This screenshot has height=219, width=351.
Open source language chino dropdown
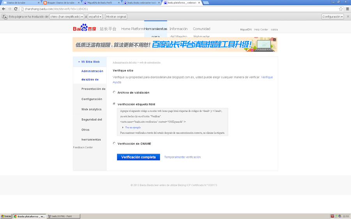[x=66, y=17]
